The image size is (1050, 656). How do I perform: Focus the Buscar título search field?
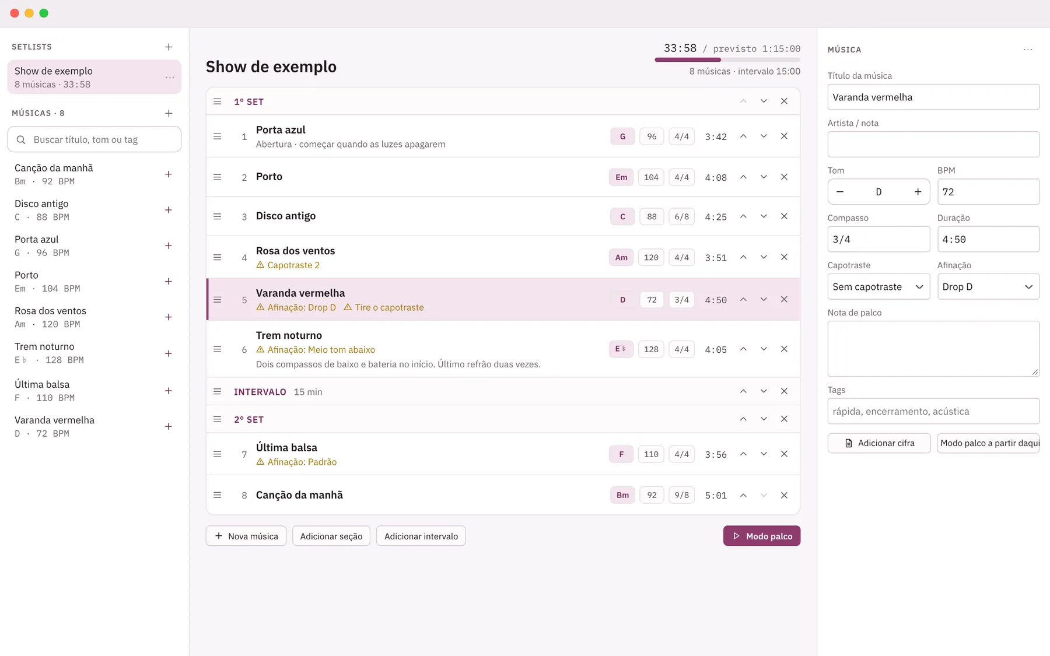(x=94, y=140)
